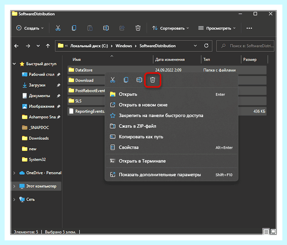Open new folder in sidebar
The width and height of the screenshot is (287, 245).
32,149
